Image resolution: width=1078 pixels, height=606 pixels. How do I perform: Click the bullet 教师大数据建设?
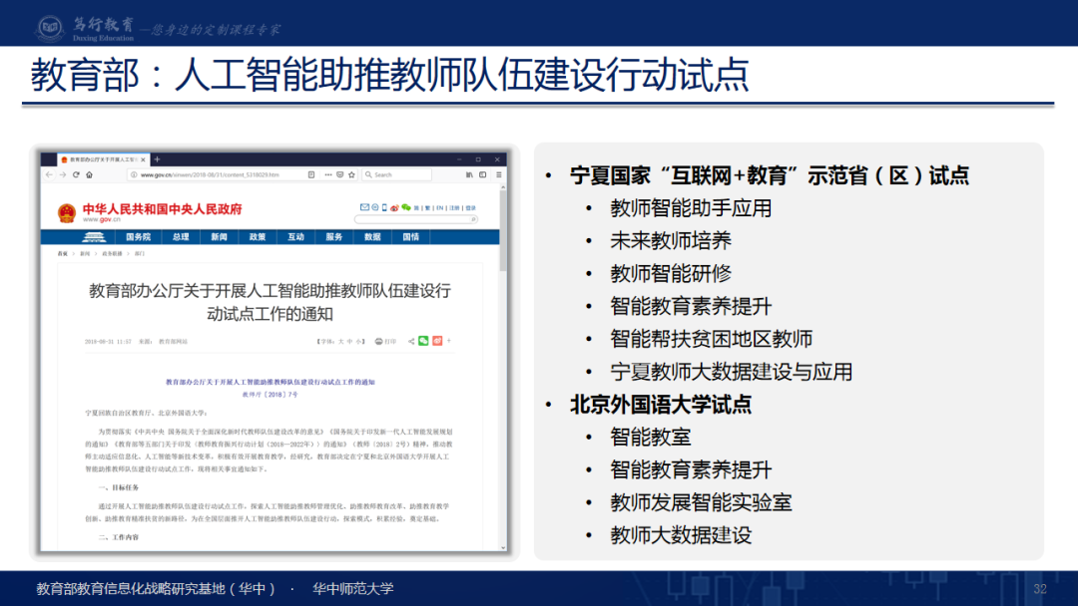[681, 534]
